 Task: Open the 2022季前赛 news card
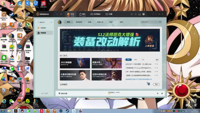pos(75,63)
